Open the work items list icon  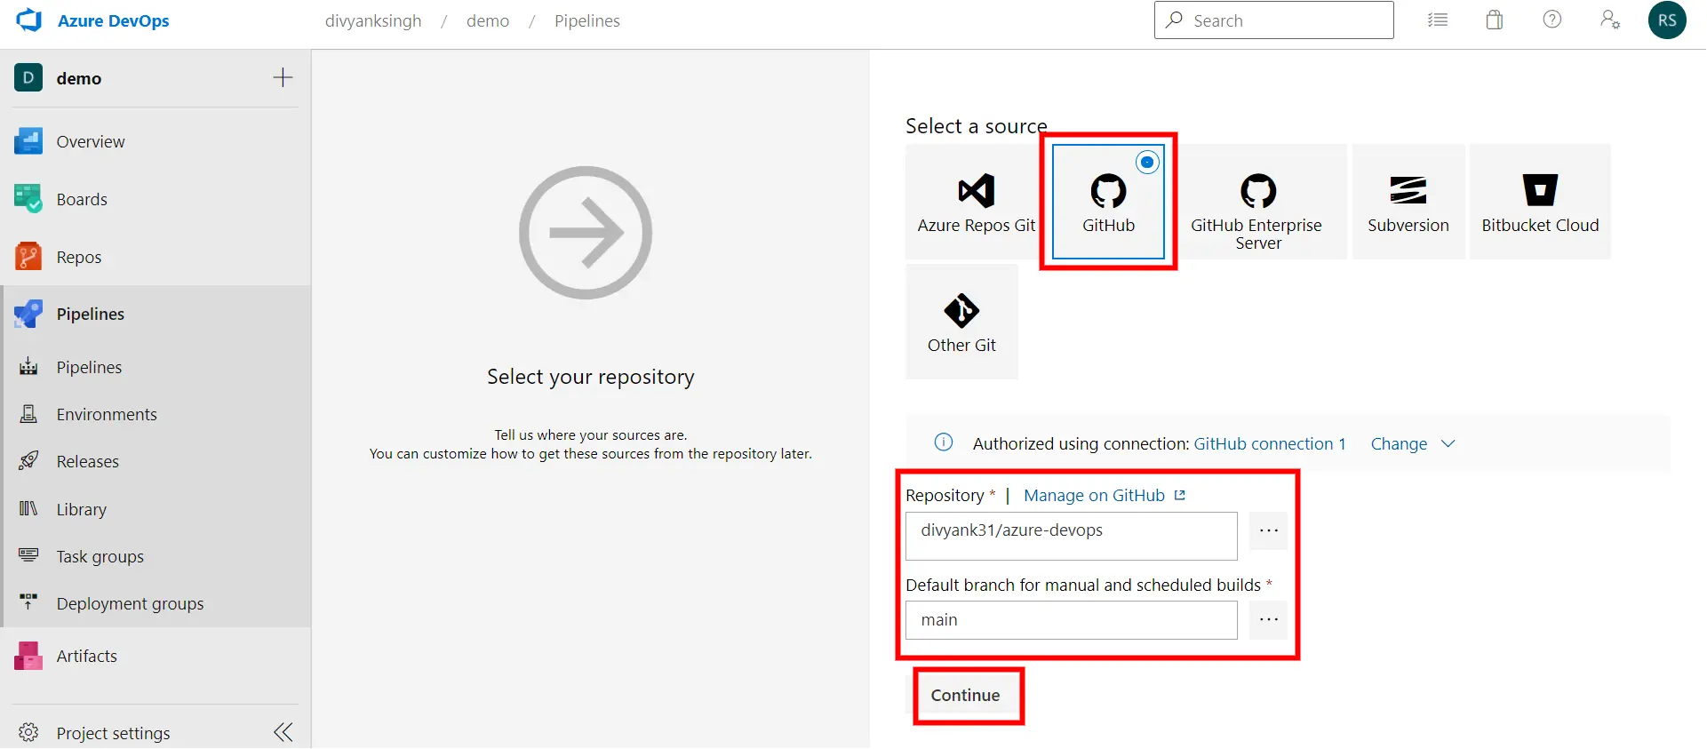point(1437,20)
